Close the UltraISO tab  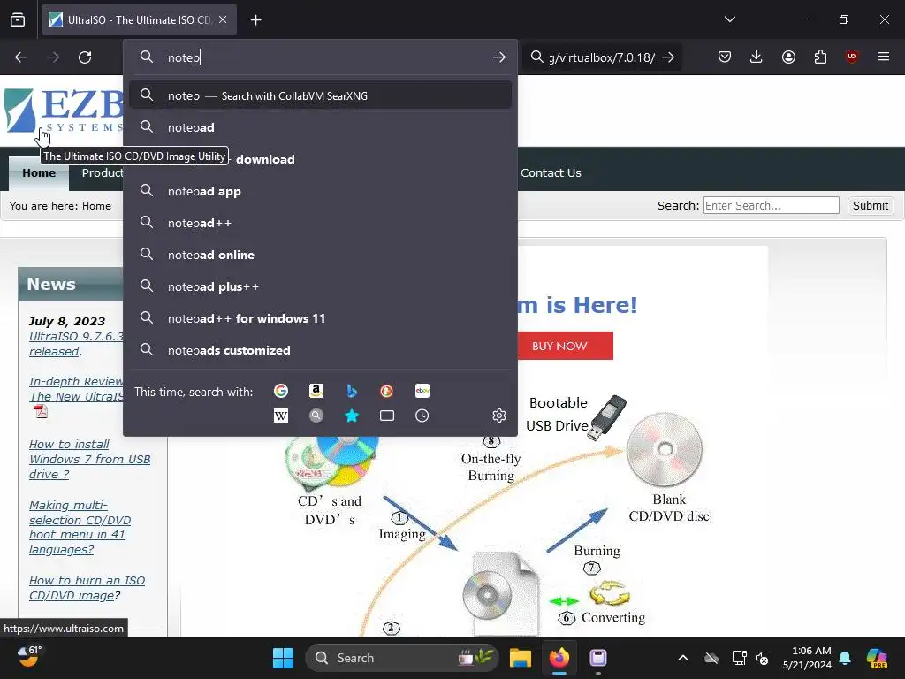pyautogui.click(x=223, y=19)
